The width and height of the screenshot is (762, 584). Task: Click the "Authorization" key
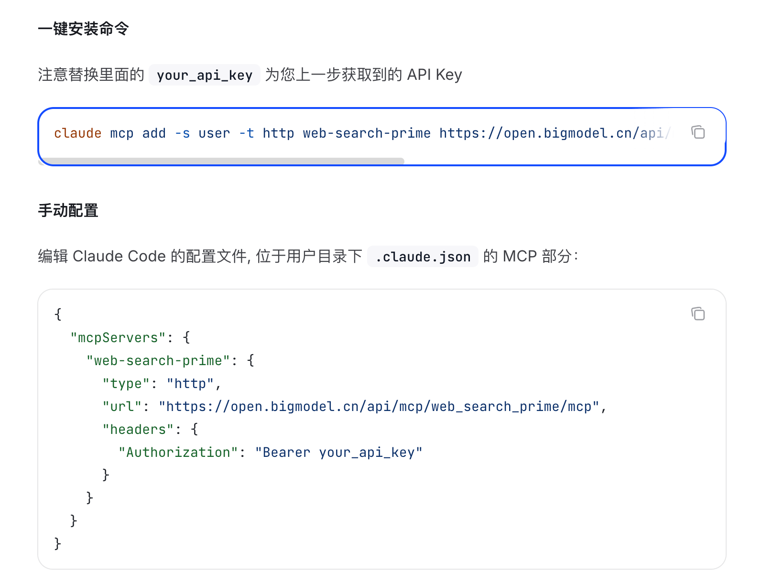(x=178, y=453)
